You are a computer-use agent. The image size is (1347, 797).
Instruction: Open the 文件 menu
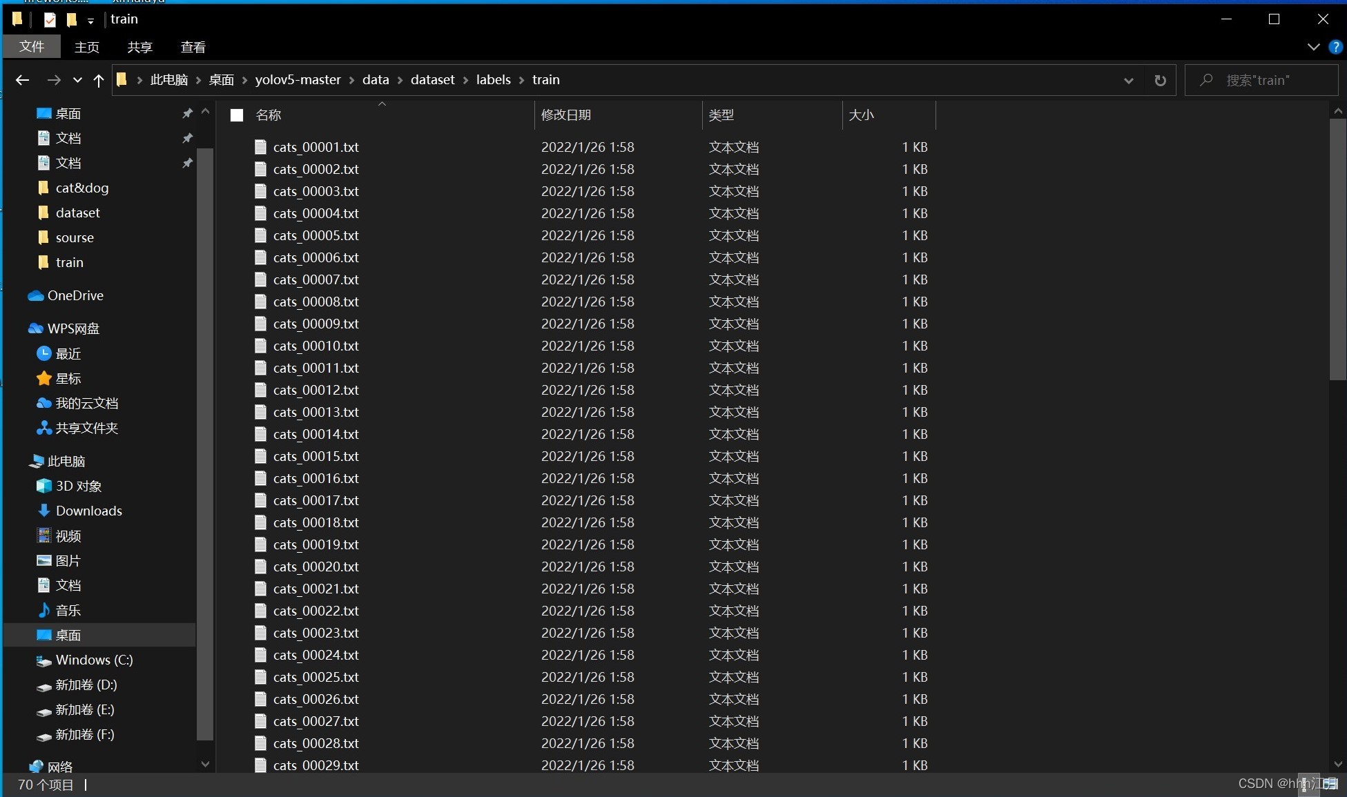coord(32,46)
